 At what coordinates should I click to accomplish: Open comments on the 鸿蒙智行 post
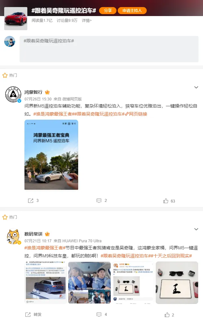[99, 201]
